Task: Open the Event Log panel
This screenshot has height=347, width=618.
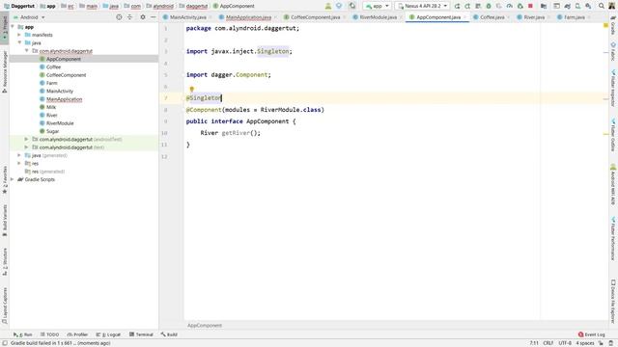Action: tap(591, 334)
